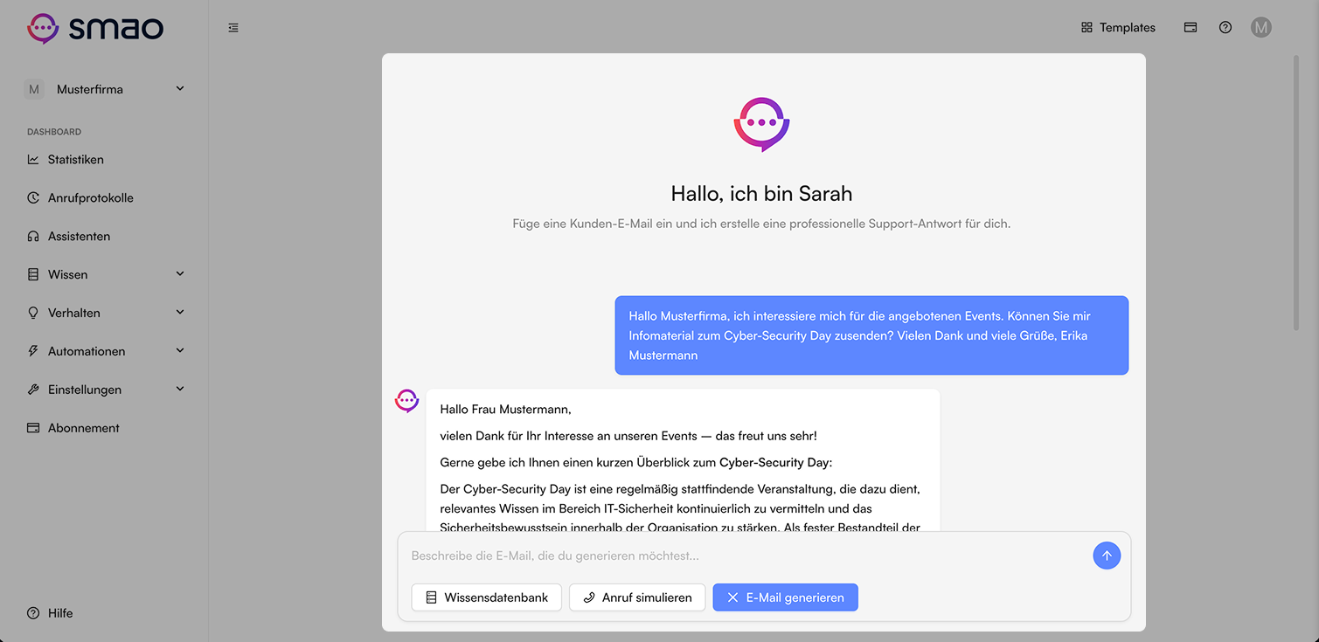Click the Wissen database icon

pyautogui.click(x=33, y=275)
